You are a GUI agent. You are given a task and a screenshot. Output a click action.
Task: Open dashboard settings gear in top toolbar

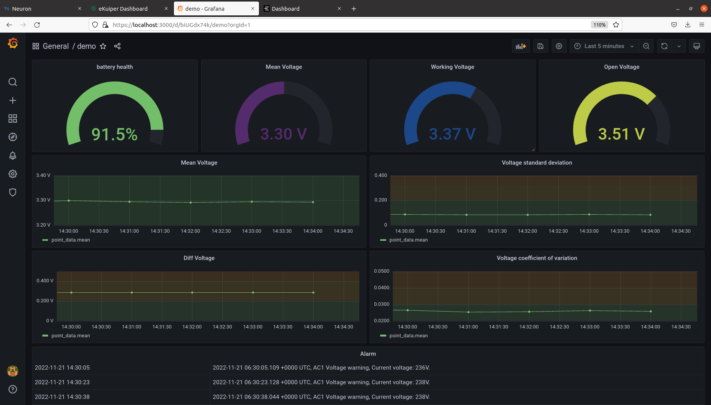click(x=559, y=46)
